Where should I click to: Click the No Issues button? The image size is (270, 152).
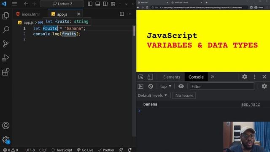coord(184,95)
